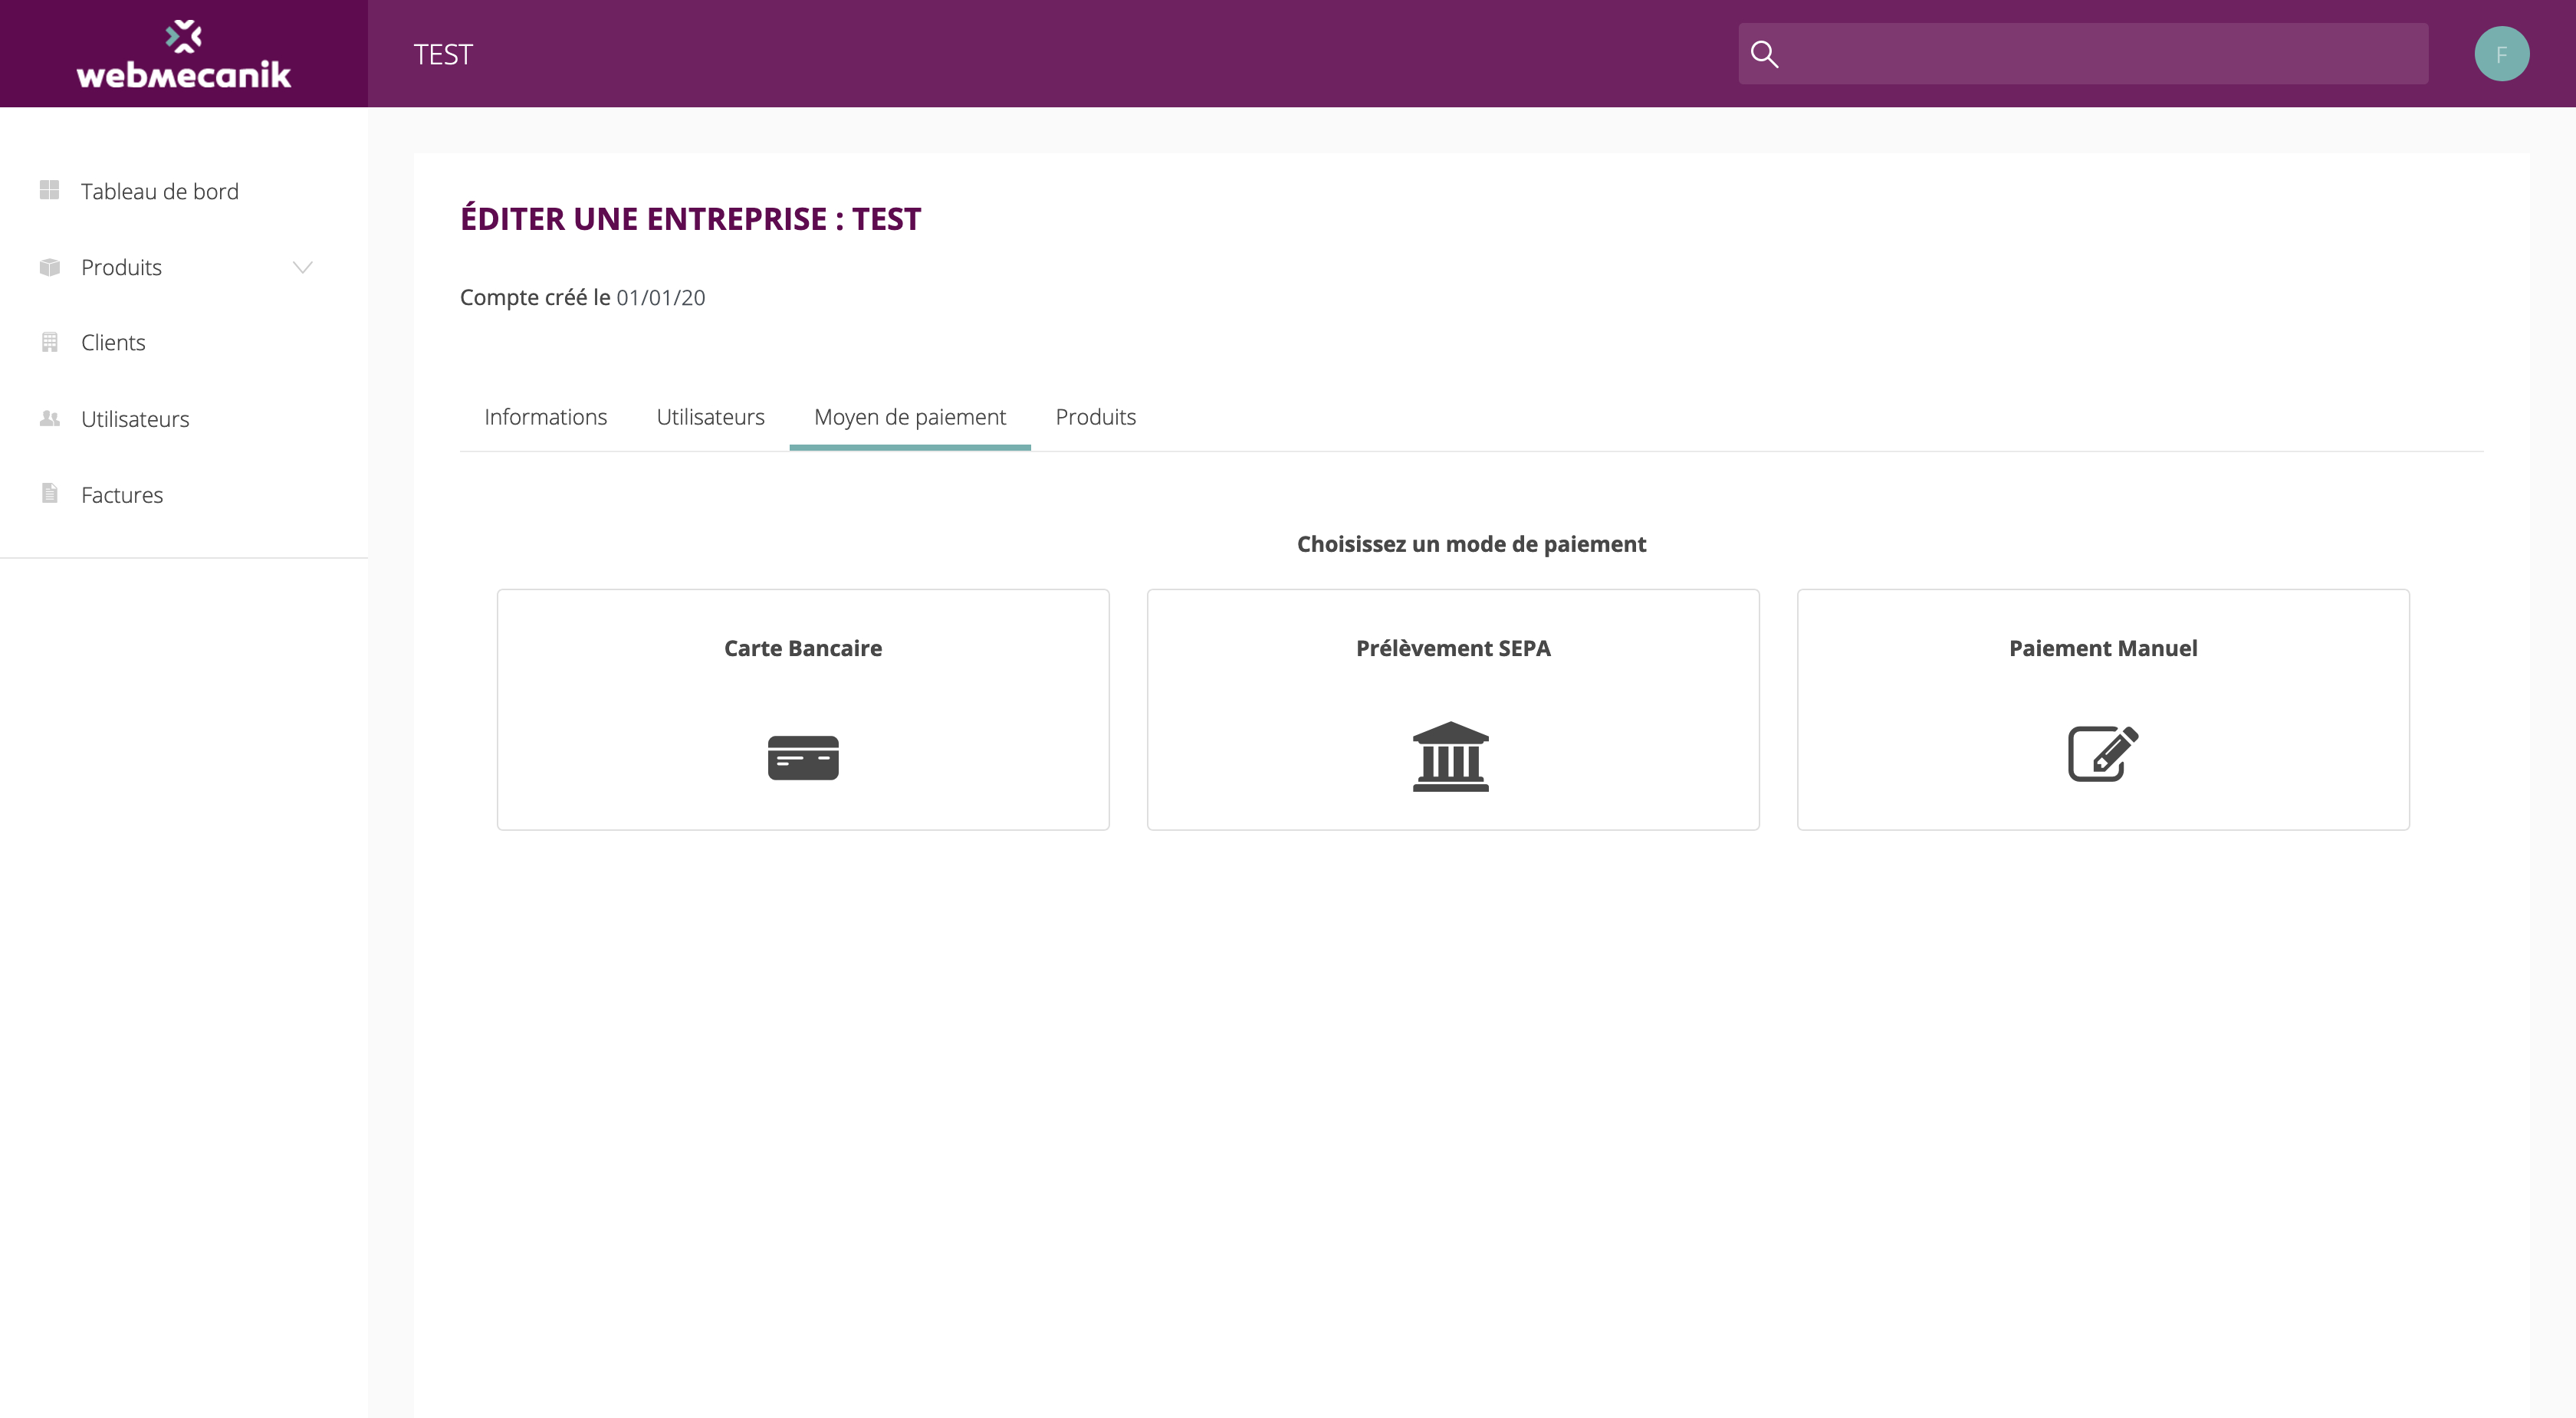The width and height of the screenshot is (2576, 1418).
Task: Click 'Choisissez un mode de paiement' text
Action: [1471, 544]
